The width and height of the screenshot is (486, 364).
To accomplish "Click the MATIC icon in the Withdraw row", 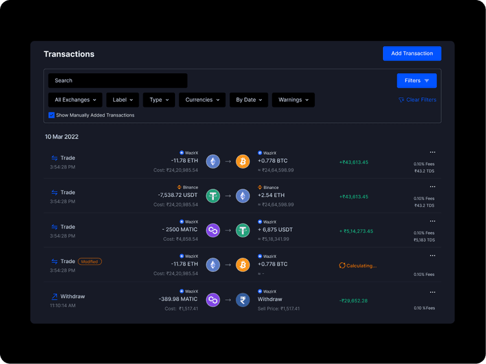I will click(213, 300).
